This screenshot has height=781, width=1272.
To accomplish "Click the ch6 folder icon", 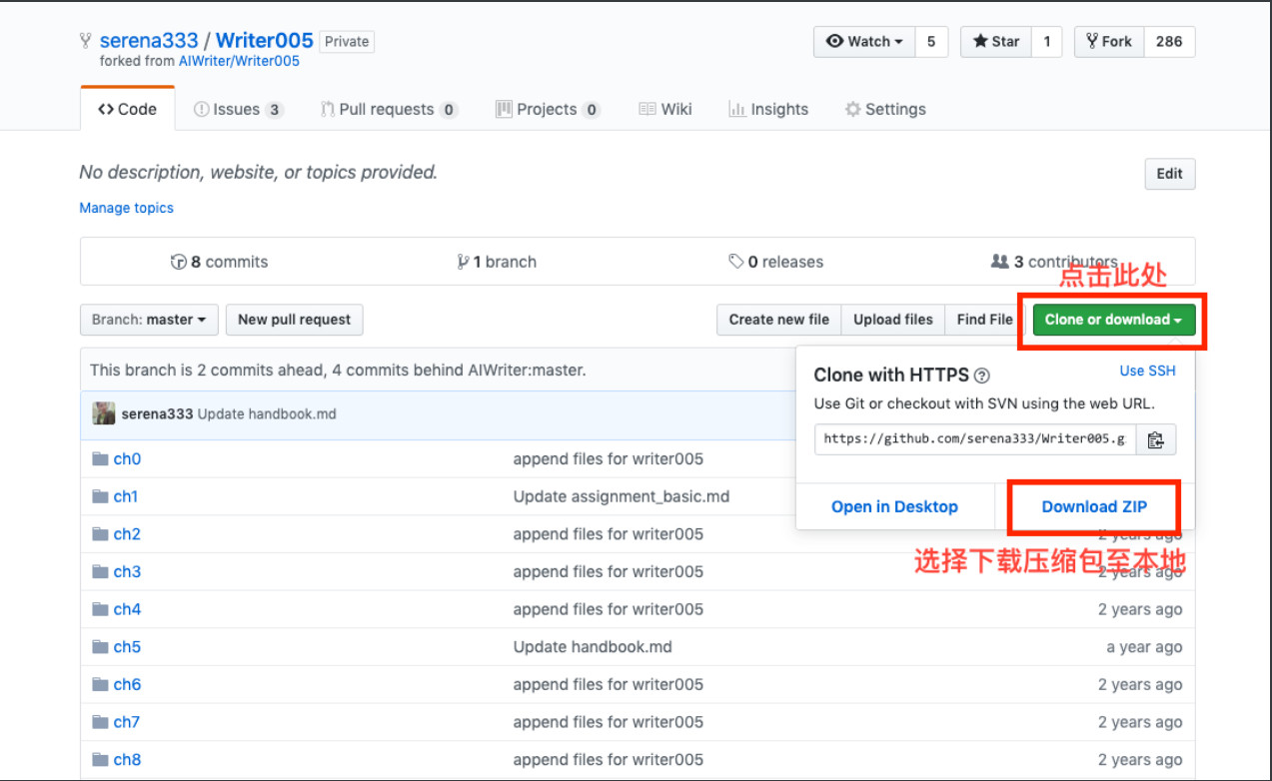I will point(100,684).
